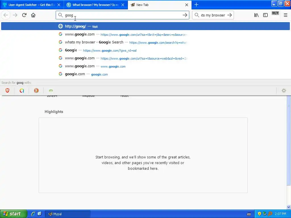Click the globe icon beside http://goog/
The height and width of the screenshot is (218, 291).
[61, 26]
